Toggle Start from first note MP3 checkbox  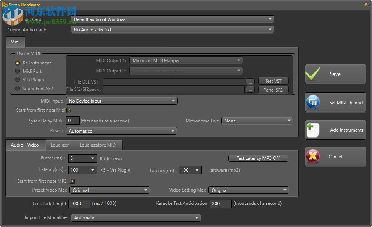click(x=72, y=181)
